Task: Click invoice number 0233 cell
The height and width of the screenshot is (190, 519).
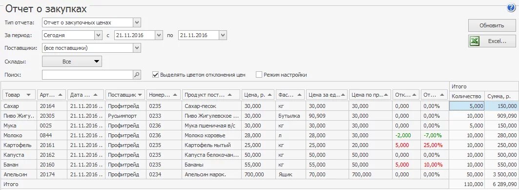Action: [164, 116]
